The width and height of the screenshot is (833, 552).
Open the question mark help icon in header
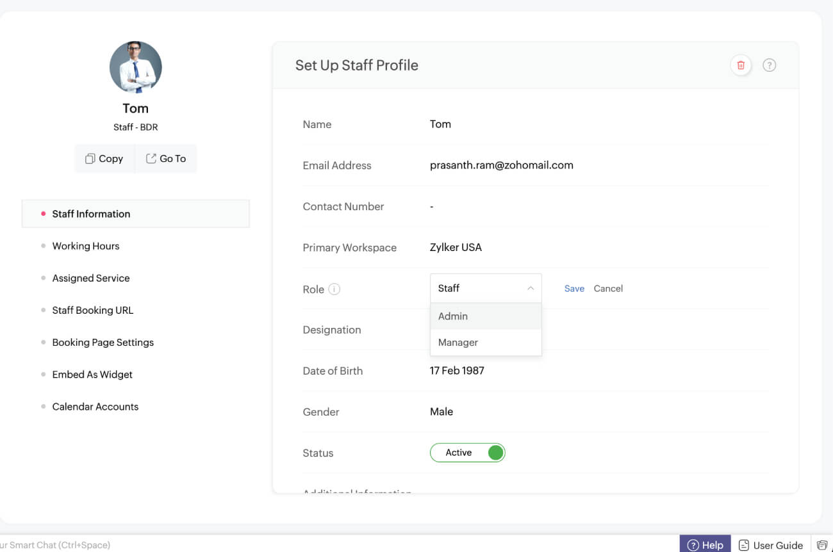click(770, 65)
